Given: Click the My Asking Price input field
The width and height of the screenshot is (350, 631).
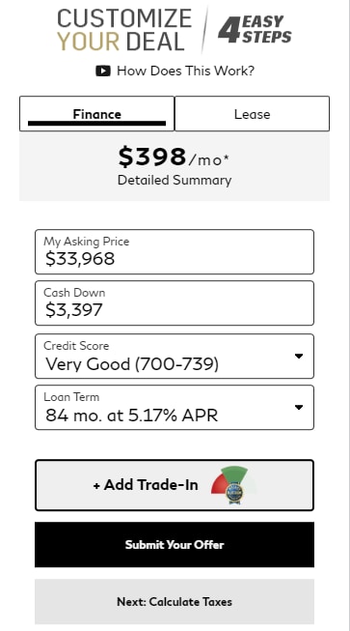Looking at the screenshot, I should 175,252.
